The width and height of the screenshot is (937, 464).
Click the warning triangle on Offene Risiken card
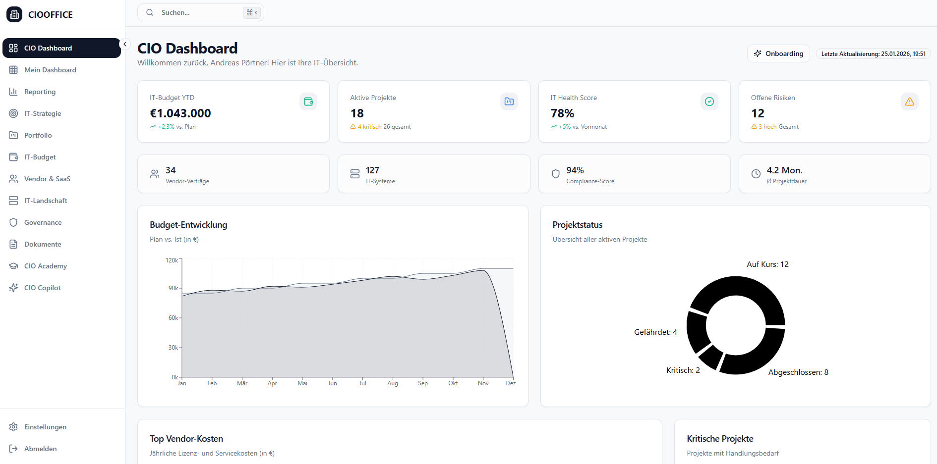tap(910, 101)
